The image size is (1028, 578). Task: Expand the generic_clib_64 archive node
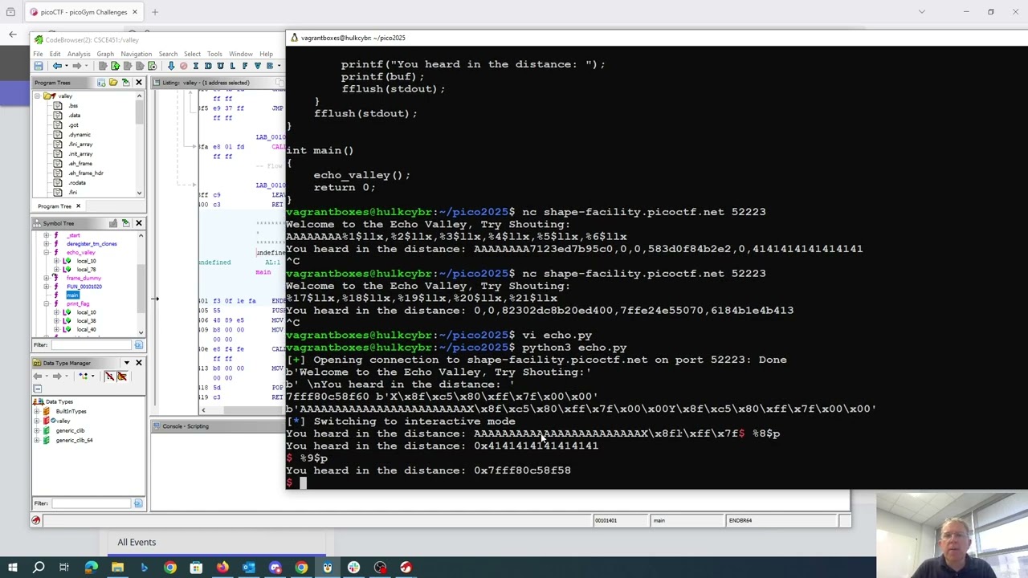coord(36,440)
